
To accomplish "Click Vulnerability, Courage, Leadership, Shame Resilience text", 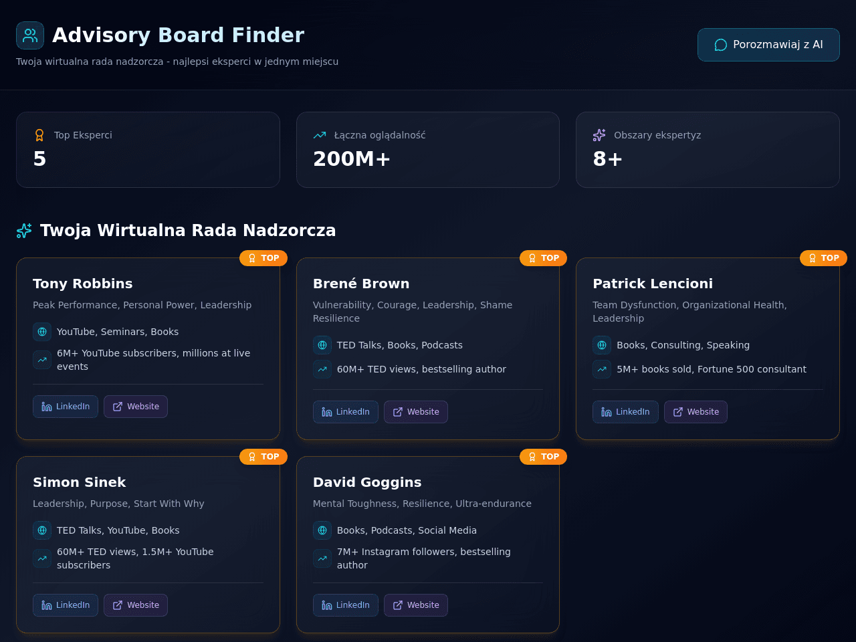I will (413, 312).
